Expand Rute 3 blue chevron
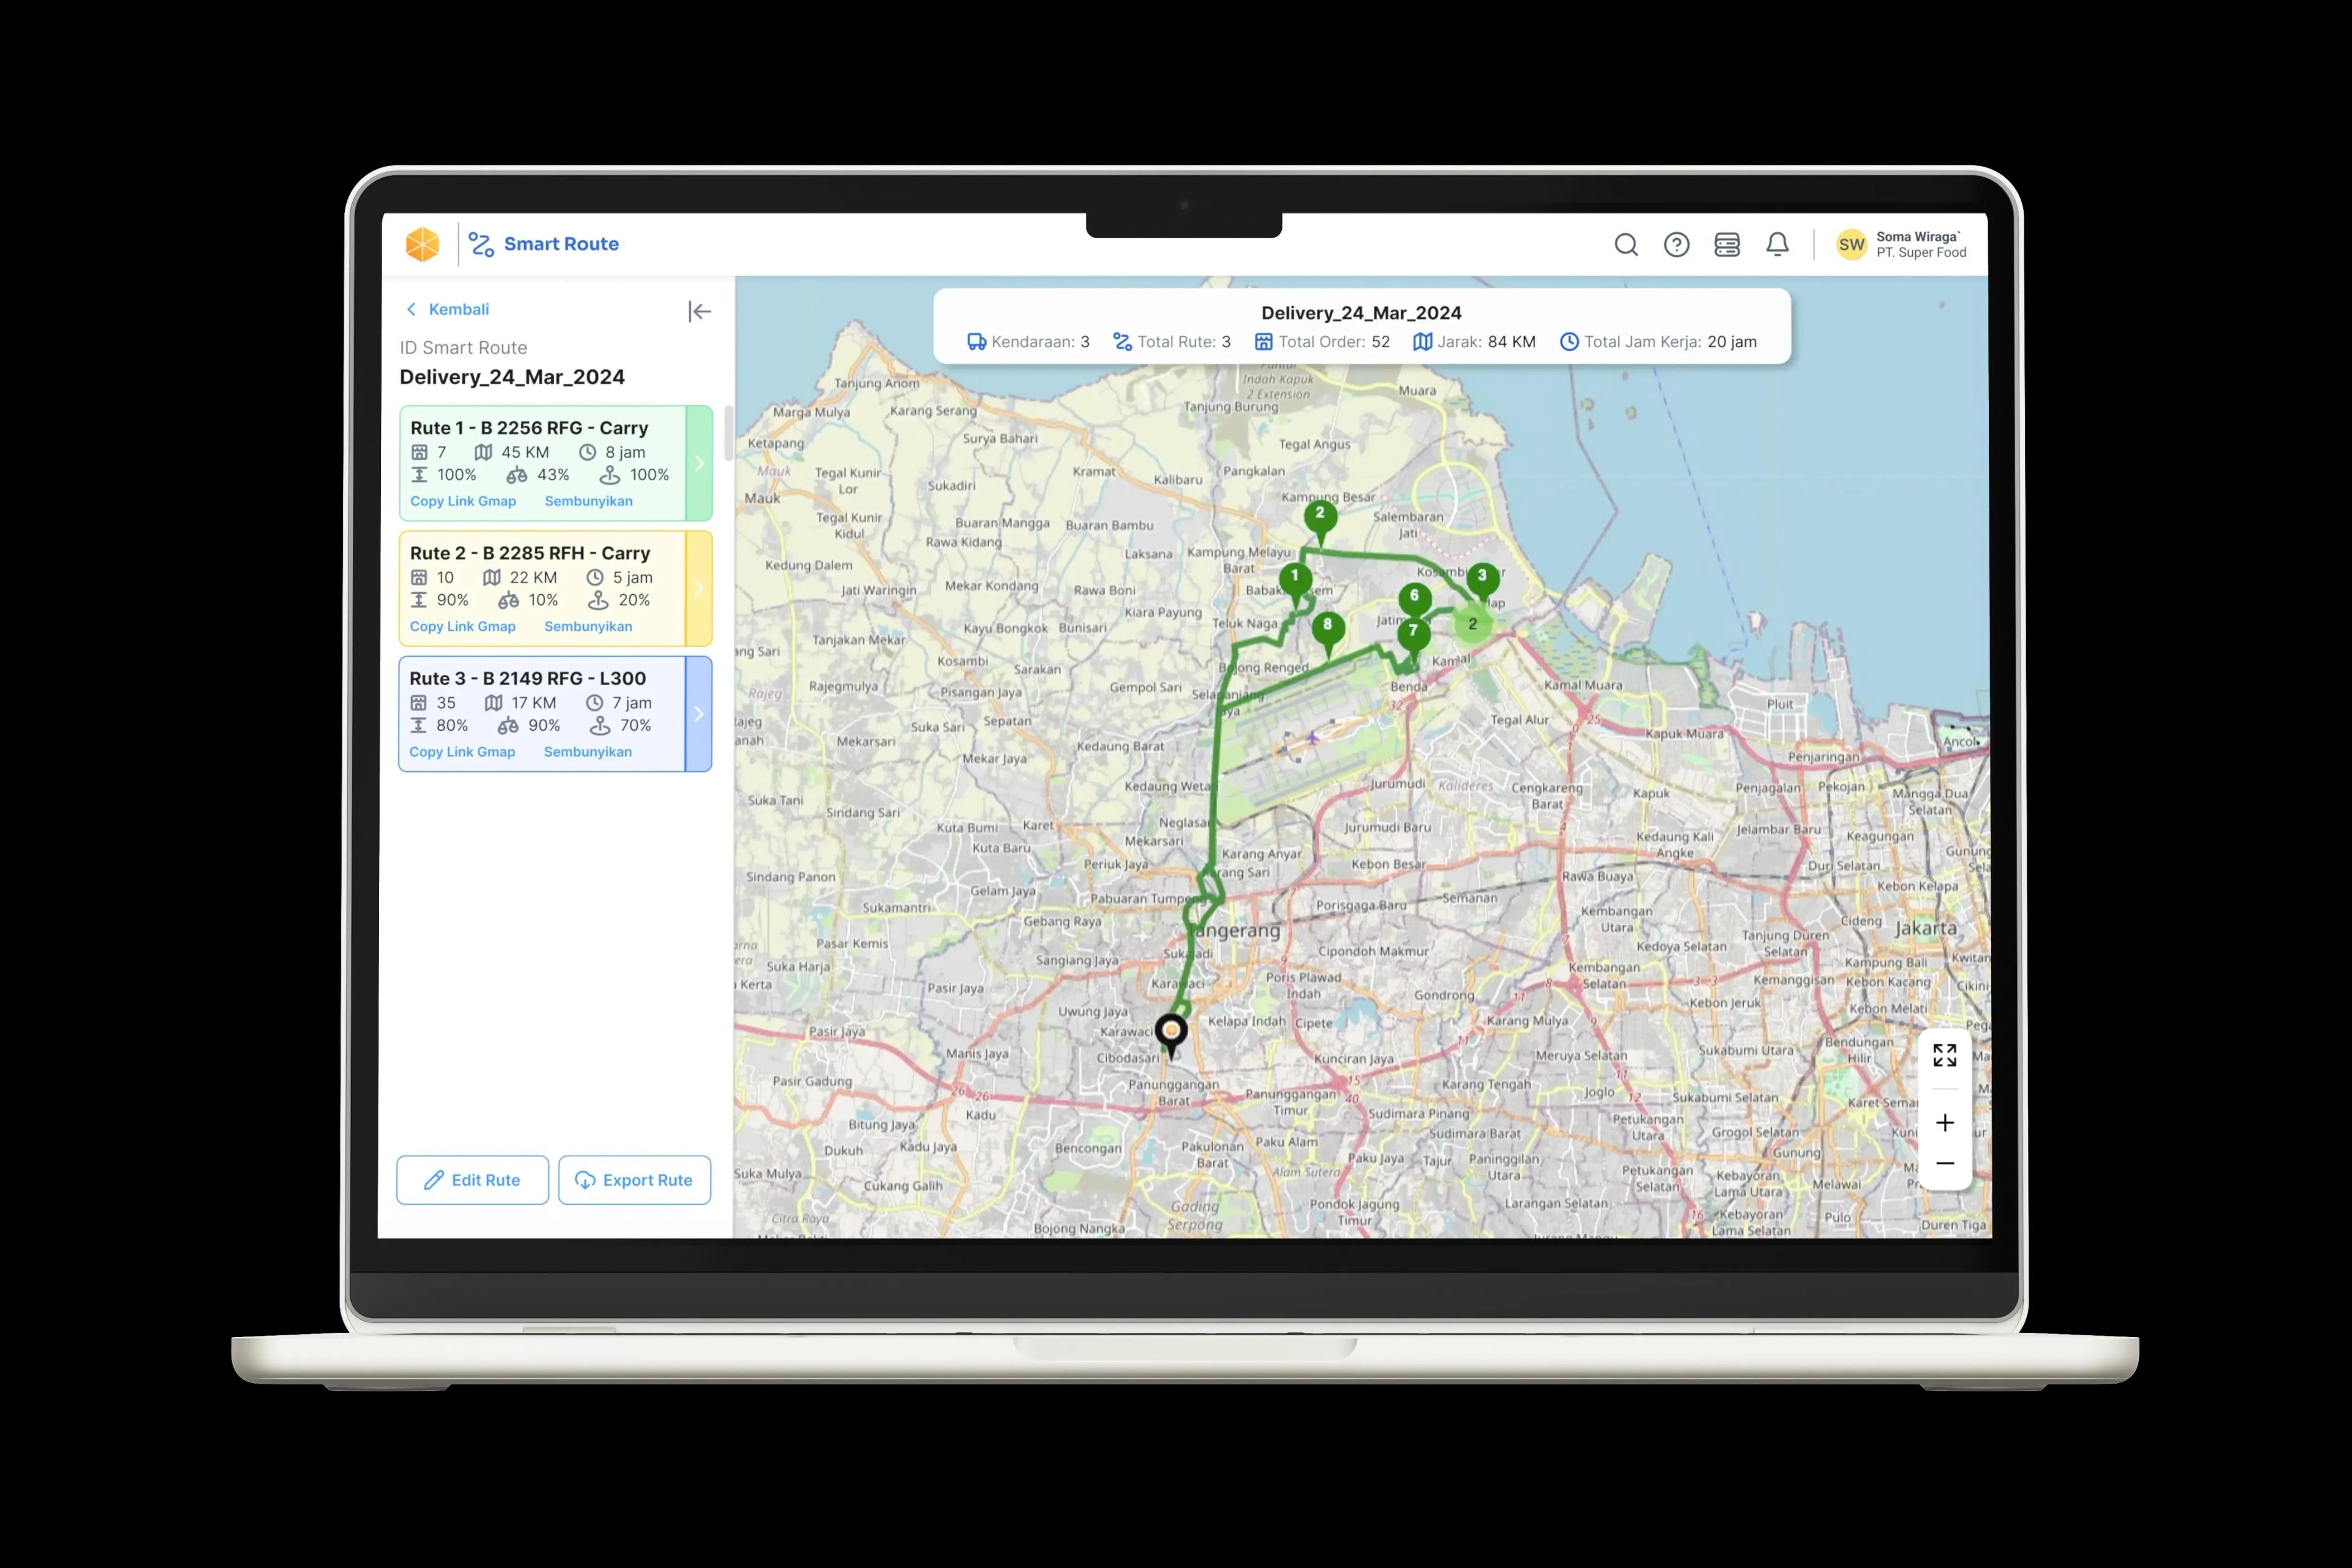2352x1568 pixels. click(x=699, y=714)
